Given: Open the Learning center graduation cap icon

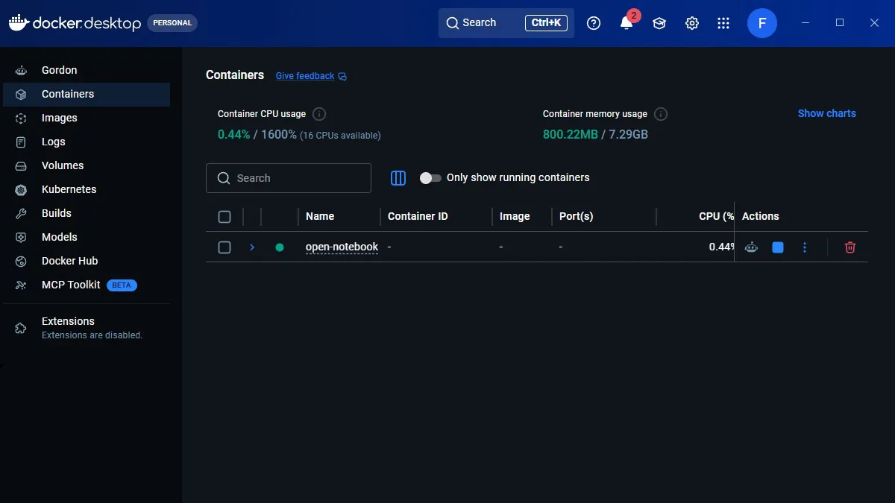Looking at the screenshot, I should click(x=659, y=23).
